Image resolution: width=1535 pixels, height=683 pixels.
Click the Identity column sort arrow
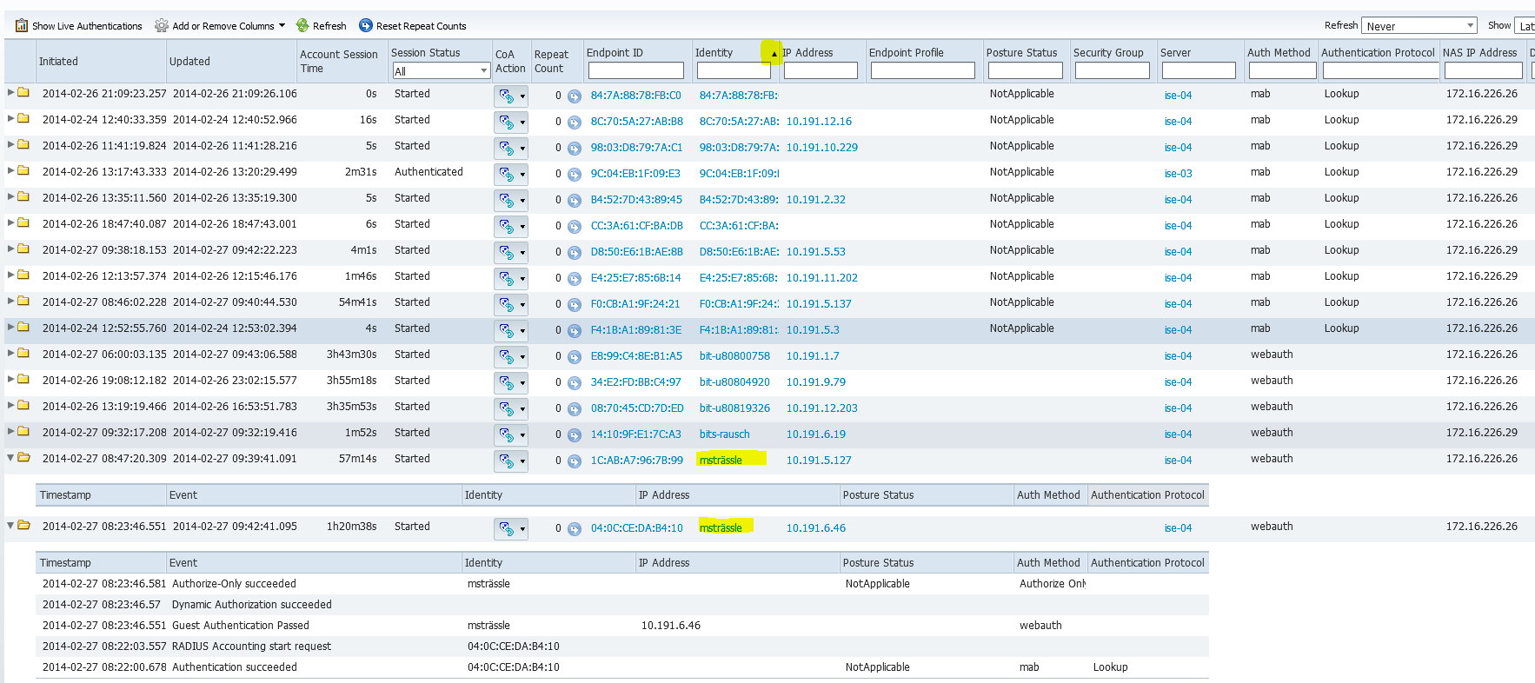coord(774,54)
